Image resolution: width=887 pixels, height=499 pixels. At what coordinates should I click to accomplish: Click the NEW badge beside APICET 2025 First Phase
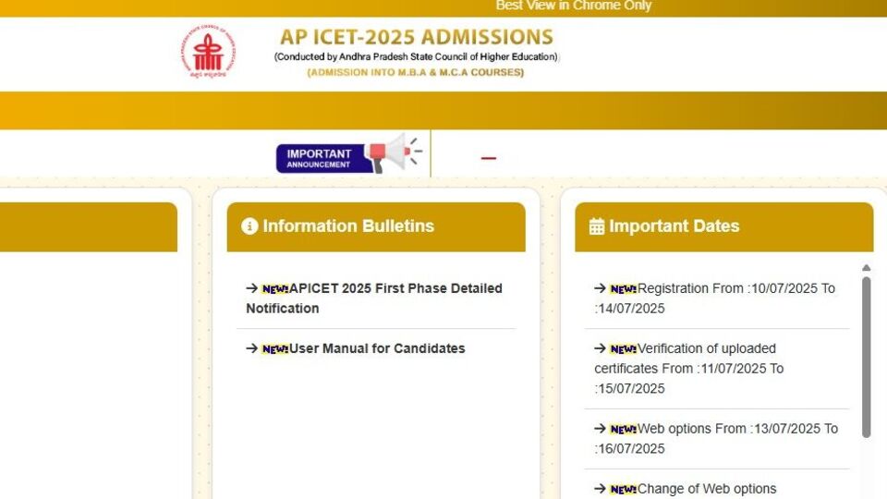[275, 289]
